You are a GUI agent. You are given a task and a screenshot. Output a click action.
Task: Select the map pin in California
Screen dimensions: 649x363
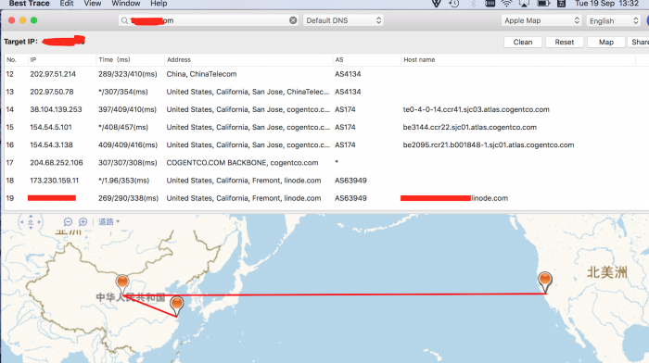pos(545,282)
